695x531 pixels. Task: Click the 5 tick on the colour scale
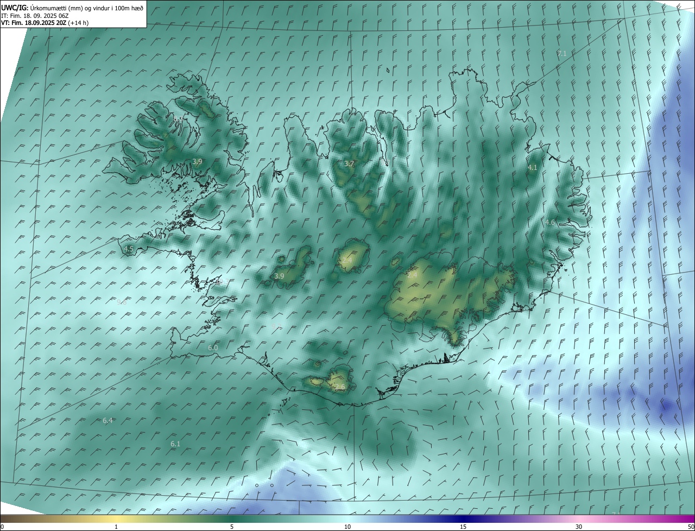click(232, 527)
